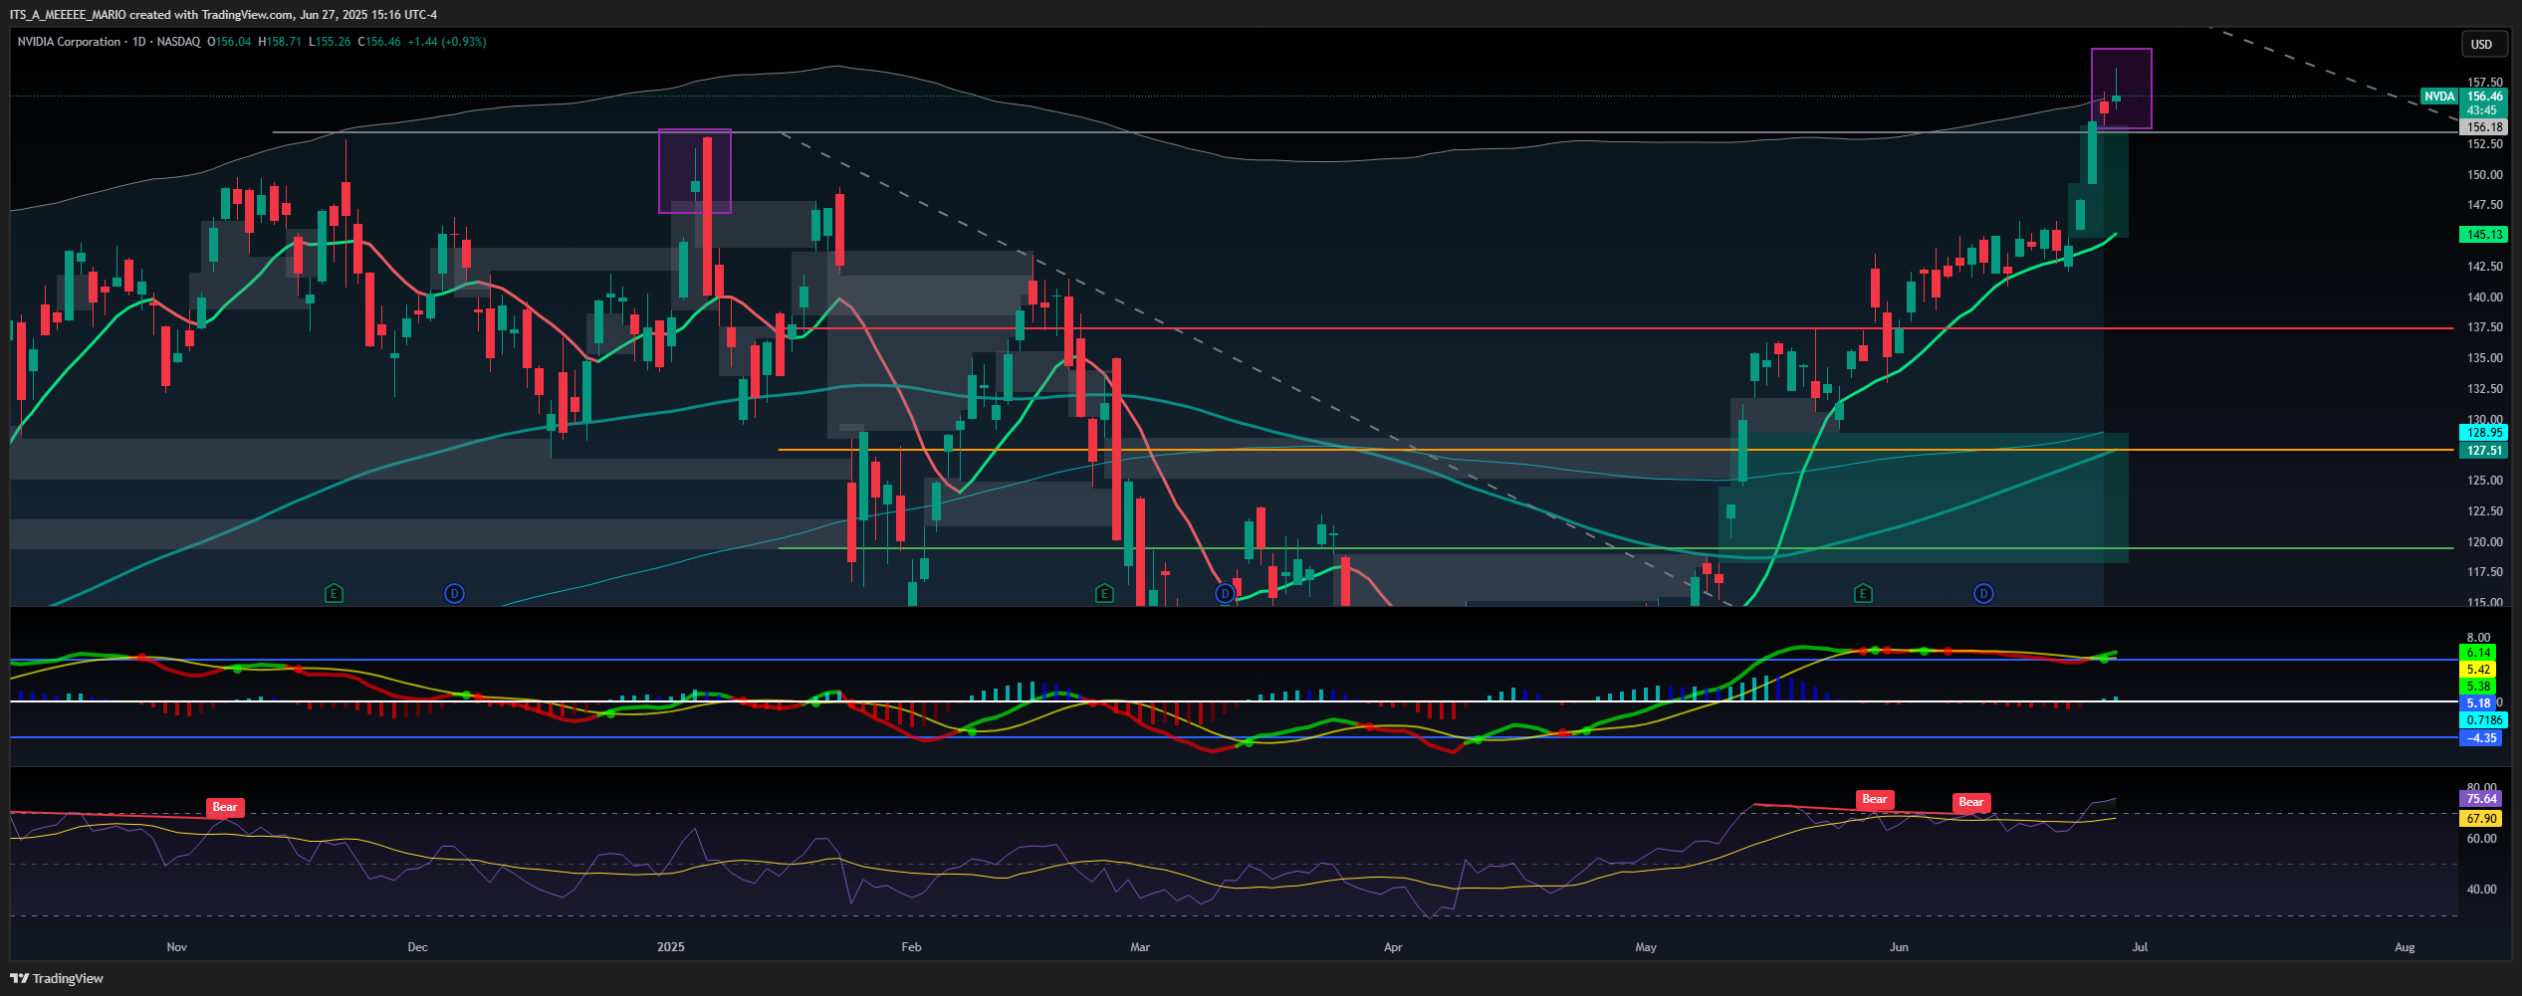Click the 122.50 price axis tick
The height and width of the screenshot is (996, 2522).
point(2484,511)
